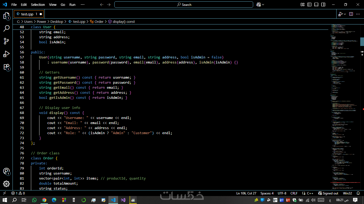Open the media player classic taskbar icon
The image size is (364, 204).
coord(133,200)
